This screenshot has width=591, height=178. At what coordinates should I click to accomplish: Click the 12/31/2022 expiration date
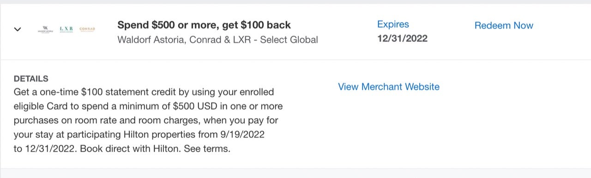coord(402,39)
